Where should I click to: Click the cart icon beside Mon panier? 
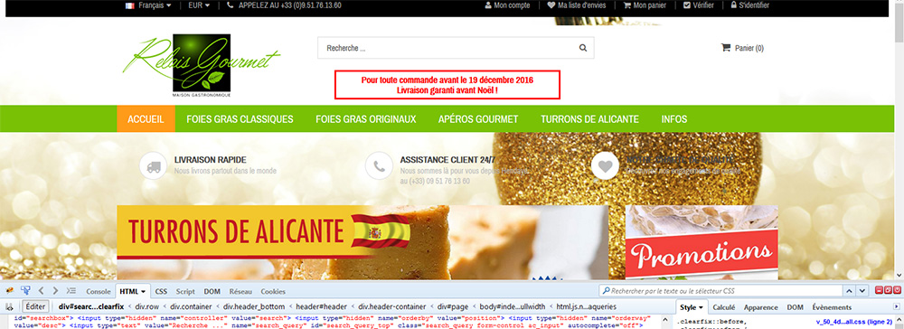coord(626,5)
